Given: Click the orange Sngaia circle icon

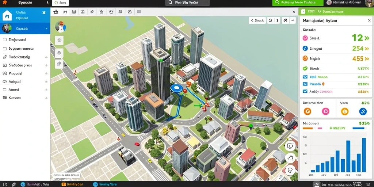Looking at the screenshot, I should [305, 58].
